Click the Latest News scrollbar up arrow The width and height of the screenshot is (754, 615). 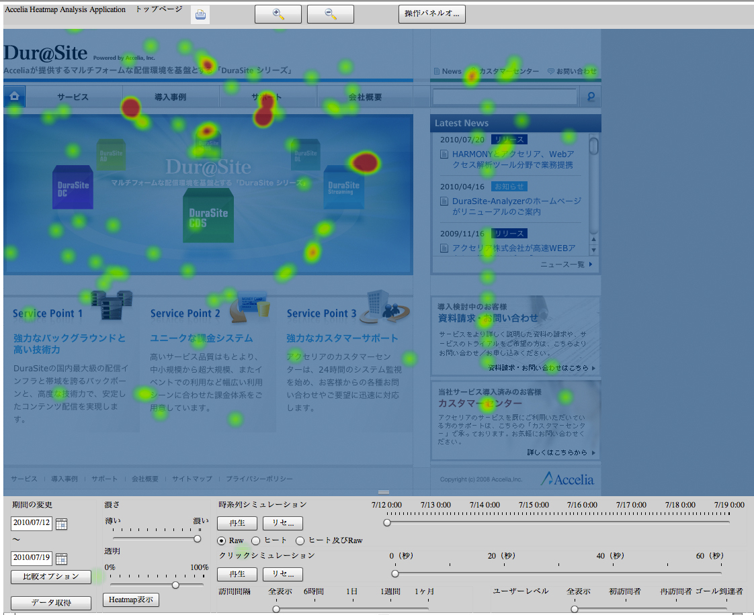click(594, 239)
